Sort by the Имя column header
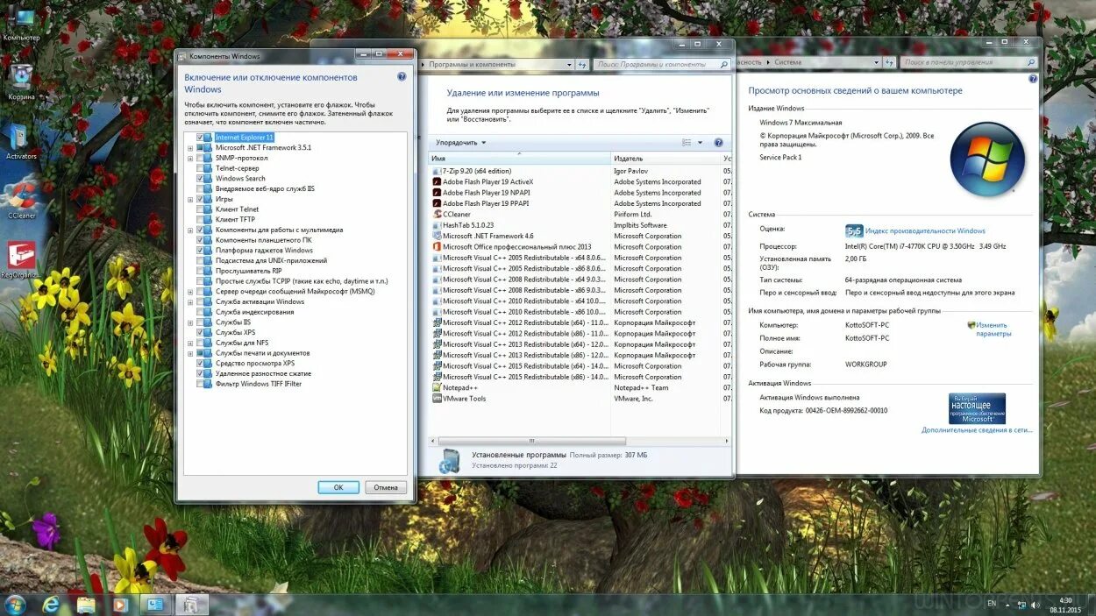This screenshot has width=1096, height=616. coord(519,159)
